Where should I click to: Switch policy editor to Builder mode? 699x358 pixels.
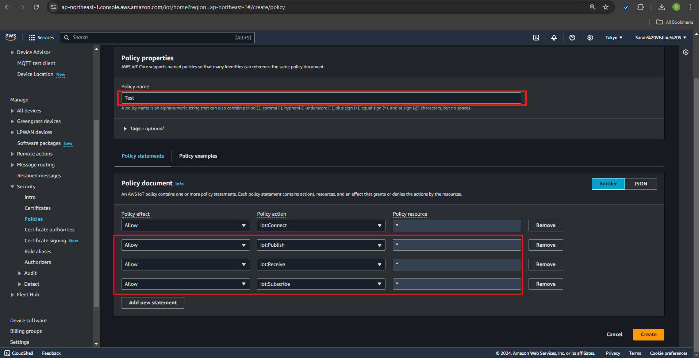[x=608, y=184]
